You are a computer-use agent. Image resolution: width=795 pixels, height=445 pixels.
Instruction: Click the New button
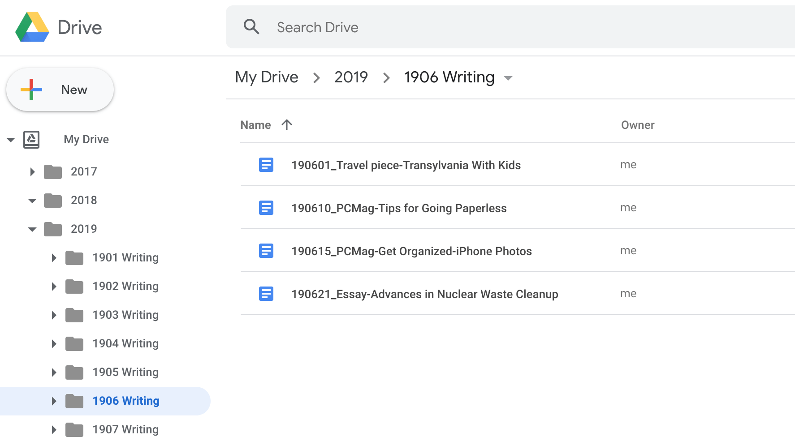click(x=60, y=90)
